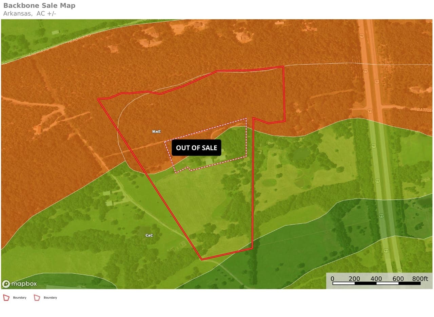Click the 800ft label on scale bar
434x317 pixels.
tap(420, 278)
